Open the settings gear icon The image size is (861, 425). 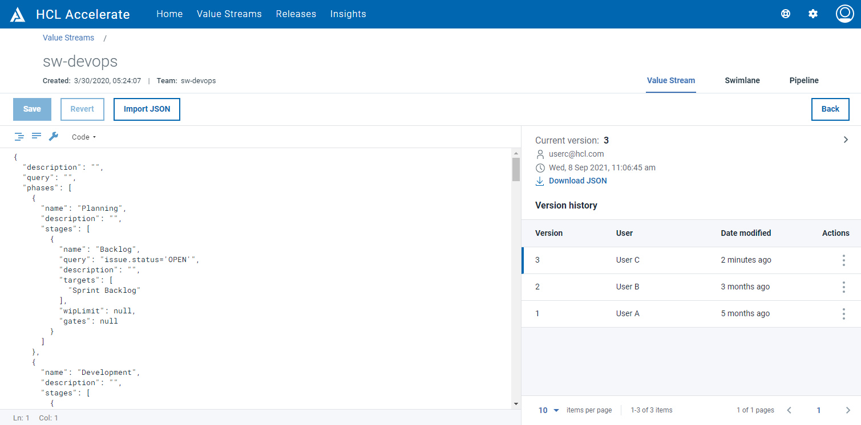tap(813, 14)
